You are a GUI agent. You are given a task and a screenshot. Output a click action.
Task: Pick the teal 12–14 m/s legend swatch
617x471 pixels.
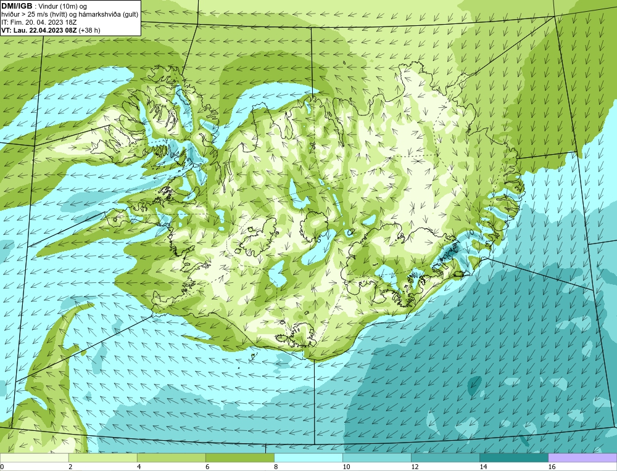[445, 457]
